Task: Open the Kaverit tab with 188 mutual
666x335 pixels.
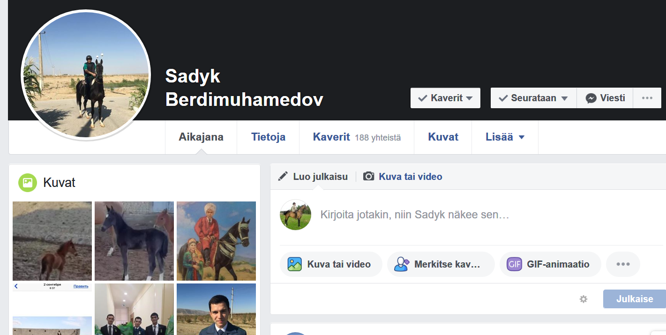Action: click(357, 137)
